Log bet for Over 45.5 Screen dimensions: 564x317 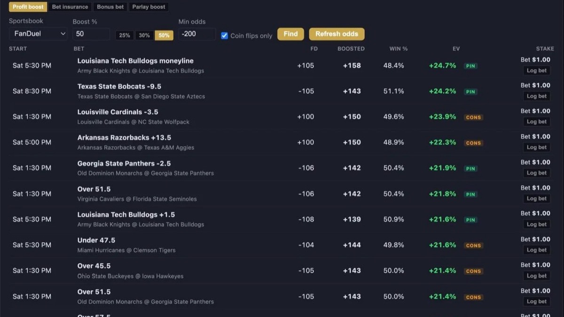pyautogui.click(x=536, y=276)
